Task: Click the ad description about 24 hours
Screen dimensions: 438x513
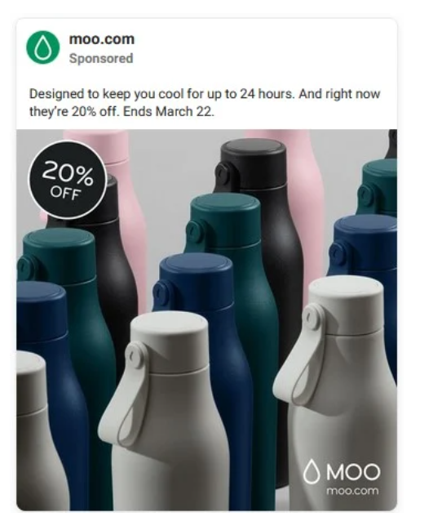Action: coord(205,102)
